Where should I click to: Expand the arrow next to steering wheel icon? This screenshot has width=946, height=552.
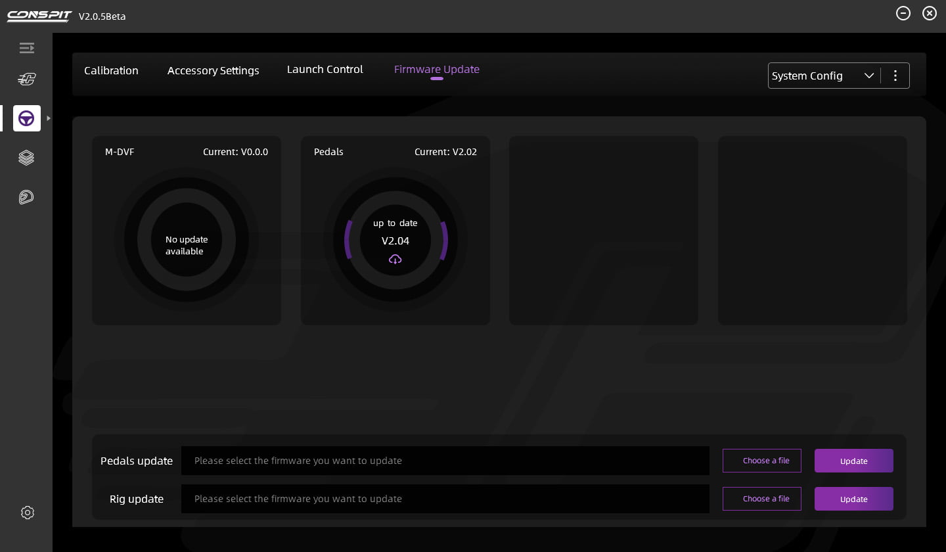tap(49, 118)
